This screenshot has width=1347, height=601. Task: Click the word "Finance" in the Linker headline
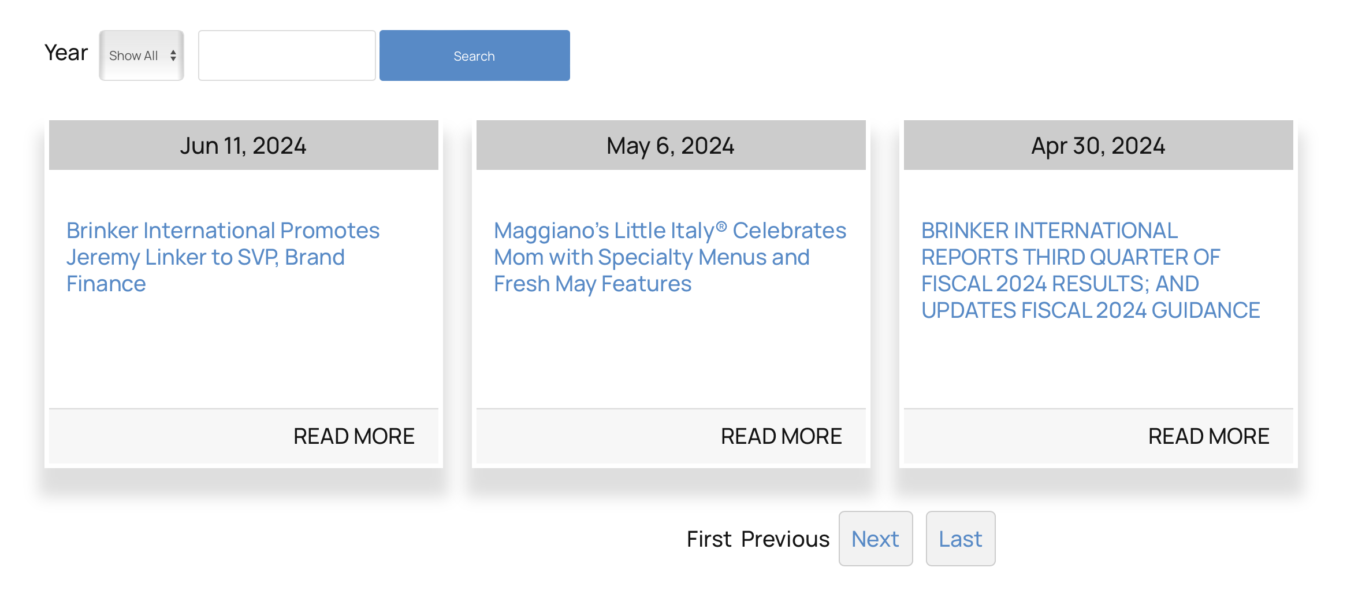[x=106, y=284]
